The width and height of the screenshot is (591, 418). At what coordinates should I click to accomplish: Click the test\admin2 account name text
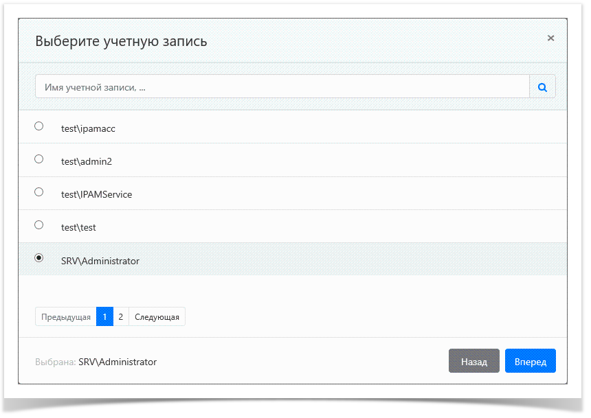[x=86, y=161]
